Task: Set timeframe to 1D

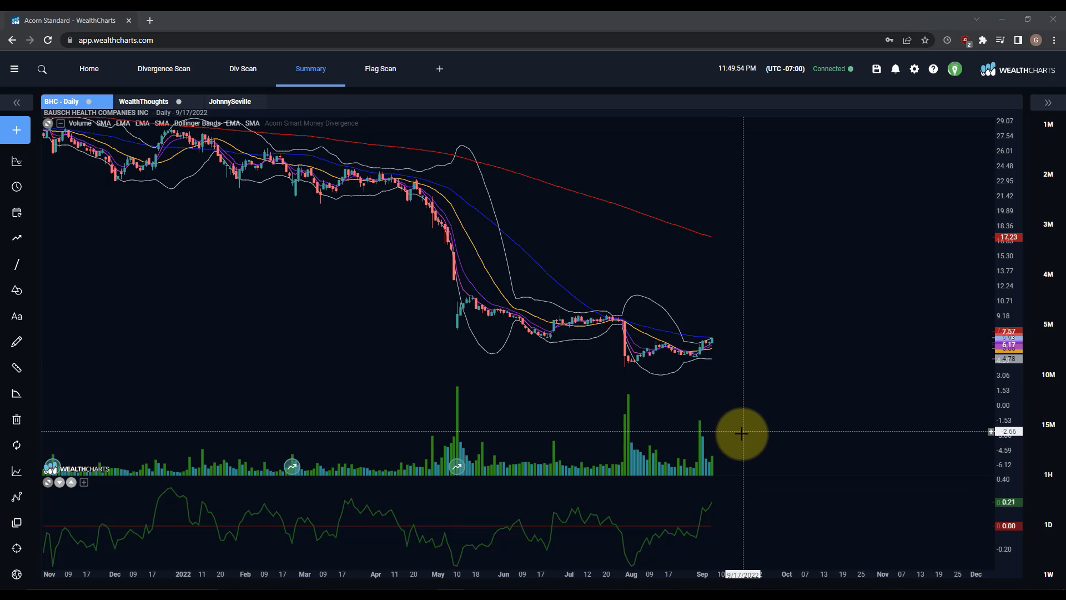Action: point(1048,525)
